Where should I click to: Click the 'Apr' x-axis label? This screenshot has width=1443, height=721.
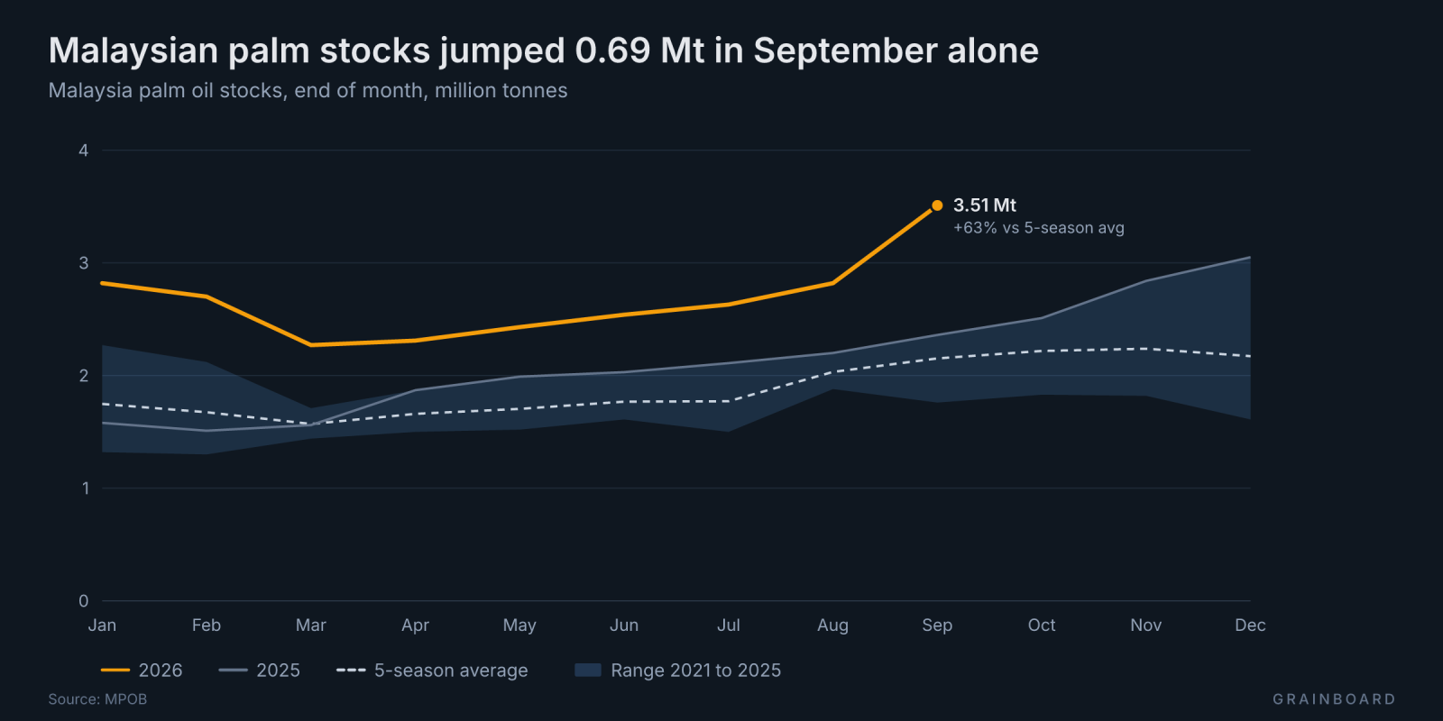tap(415, 625)
